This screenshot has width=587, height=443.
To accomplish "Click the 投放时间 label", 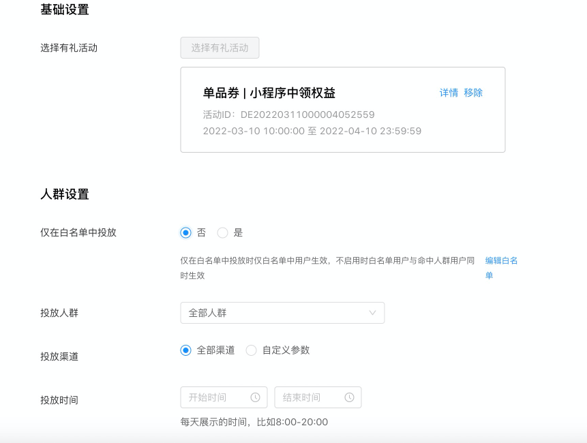I will [x=59, y=400].
